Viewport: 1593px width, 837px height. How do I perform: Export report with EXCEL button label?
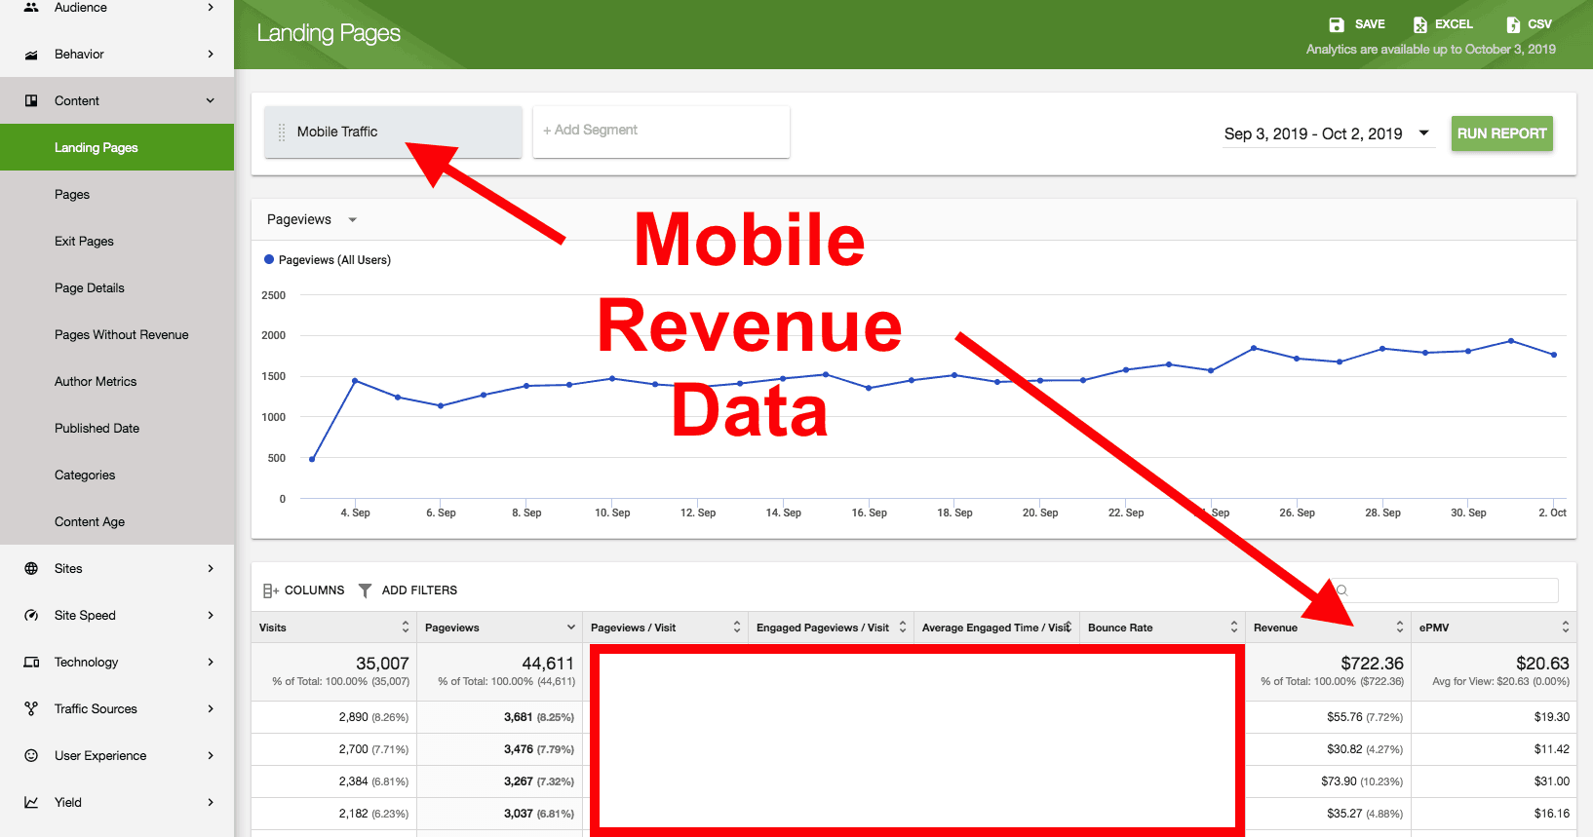[x=1454, y=24]
